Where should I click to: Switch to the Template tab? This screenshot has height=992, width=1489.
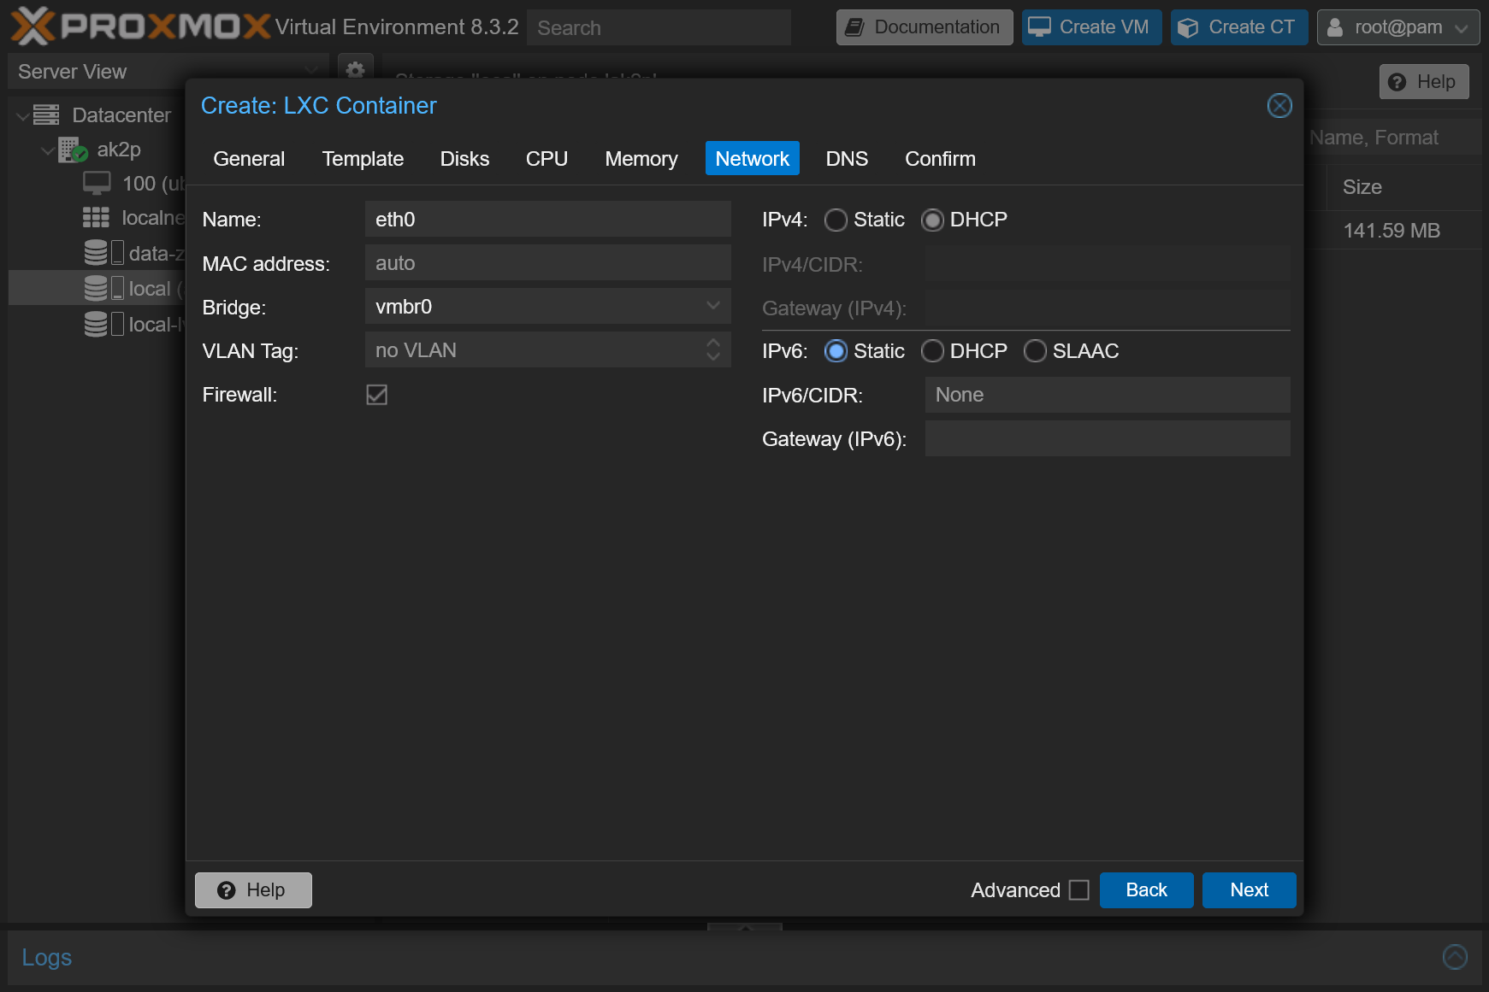(x=363, y=159)
